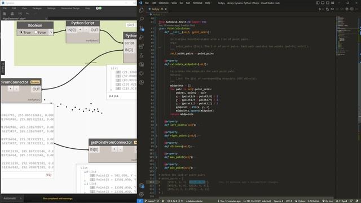Click the errors and warnings counter in status bar

[x=175, y=201]
